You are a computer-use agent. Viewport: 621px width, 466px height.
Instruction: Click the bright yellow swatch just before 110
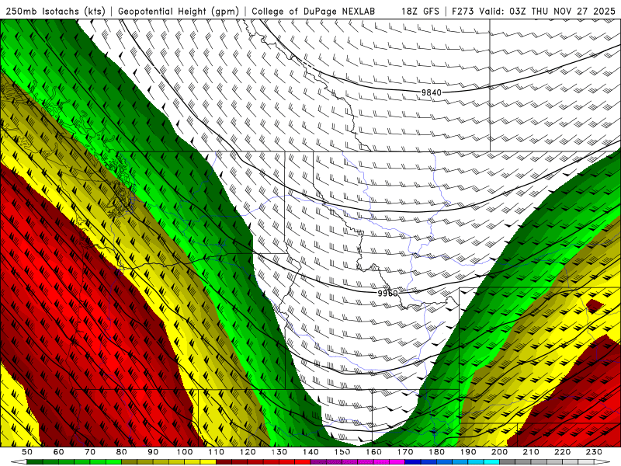tap(208, 461)
